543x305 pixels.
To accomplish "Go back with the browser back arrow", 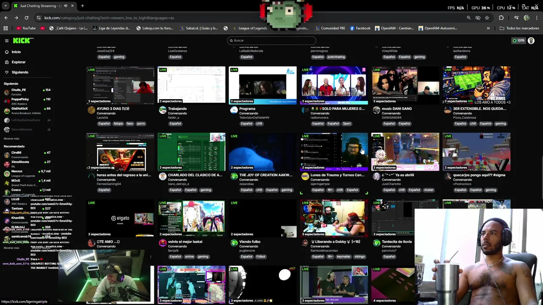I will [6, 18].
